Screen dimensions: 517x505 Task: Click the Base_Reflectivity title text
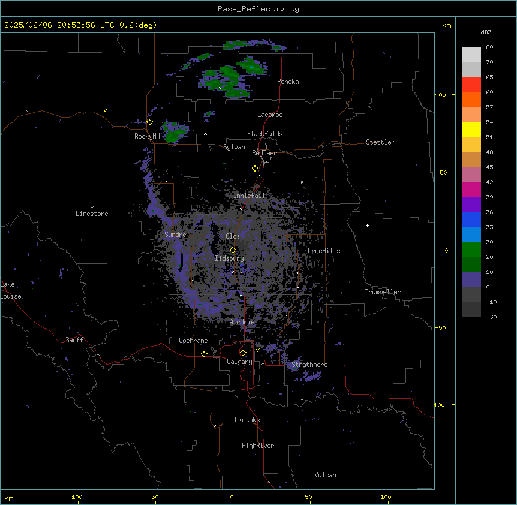258,9
